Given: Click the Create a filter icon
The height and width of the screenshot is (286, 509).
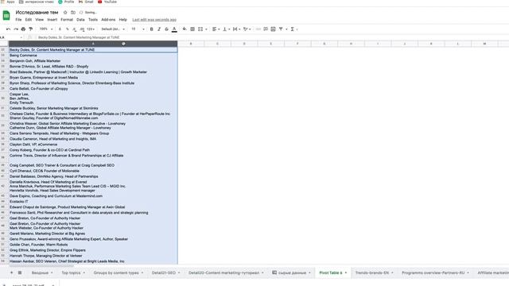Looking at the screenshot, I should pyautogui.click(x=281, y=29).
